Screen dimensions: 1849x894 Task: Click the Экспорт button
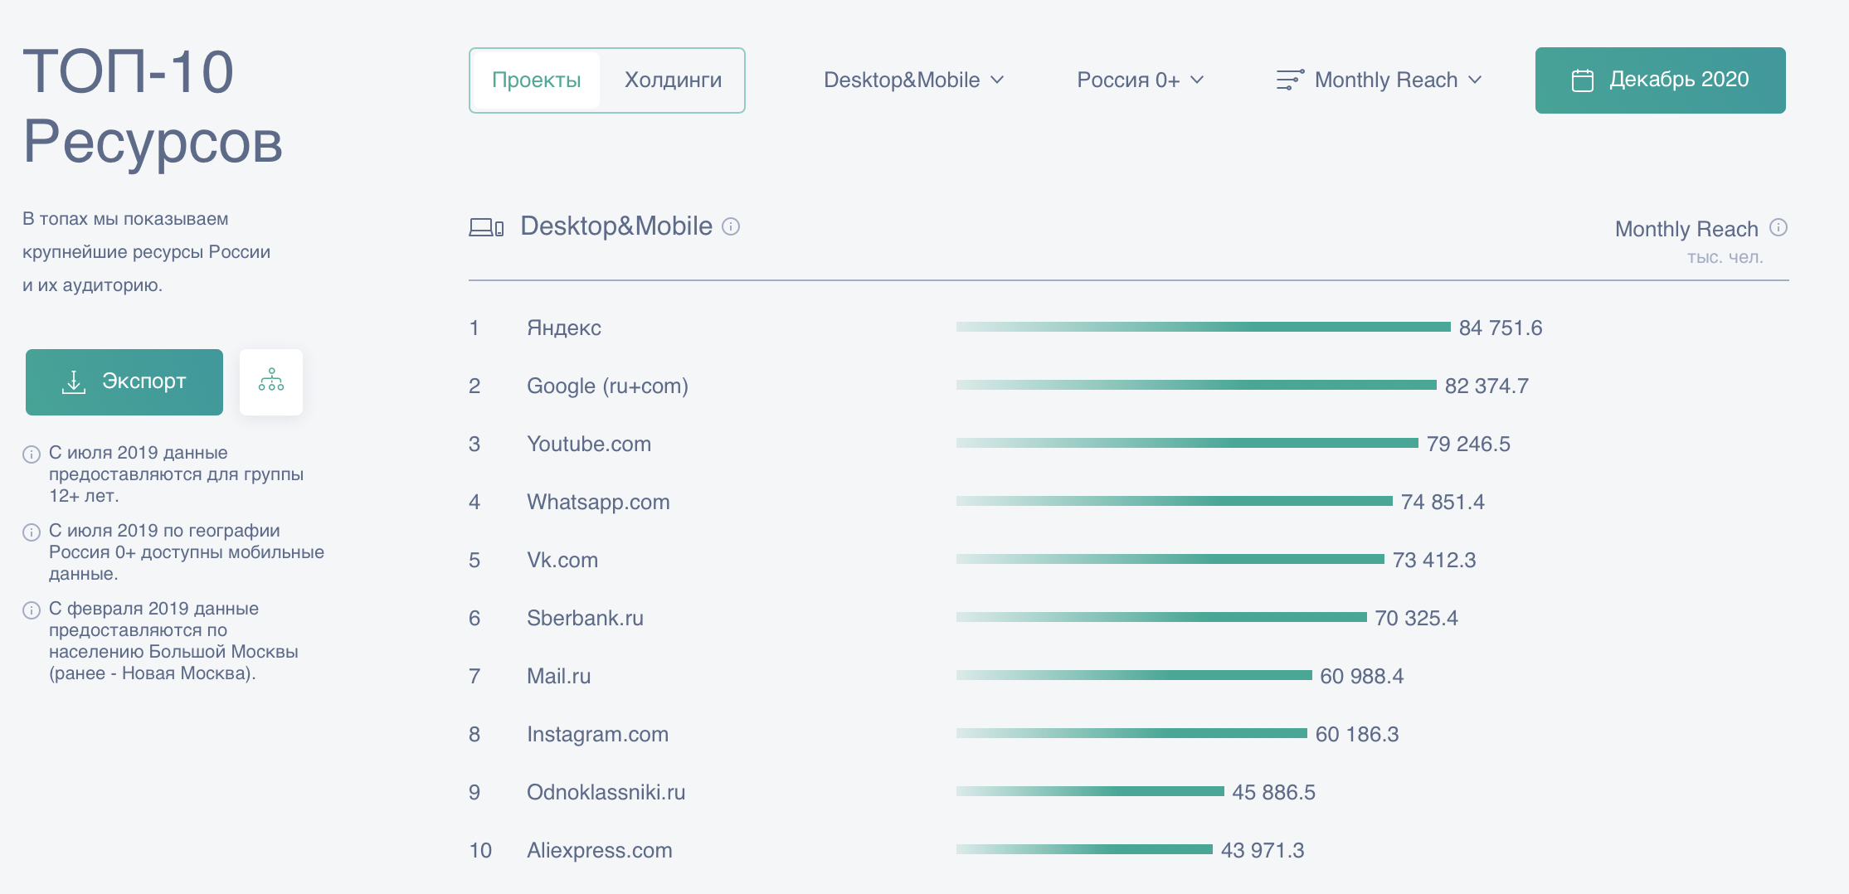pyautogui.click(x=124, y=381)
